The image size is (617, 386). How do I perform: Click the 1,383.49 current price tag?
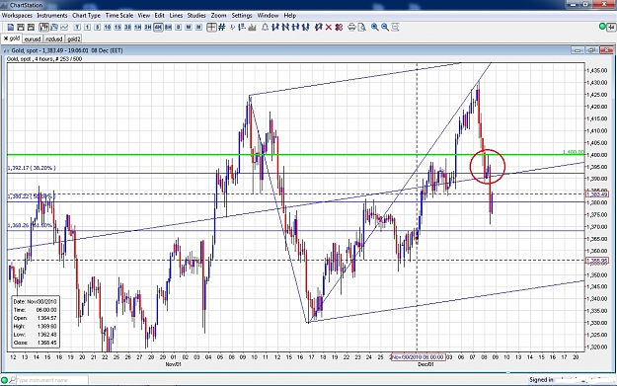[x=597, y=194]
